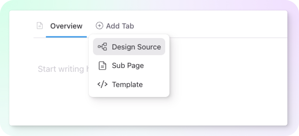
Task: Click the document icon beside Overview
Action: [40, 26]
